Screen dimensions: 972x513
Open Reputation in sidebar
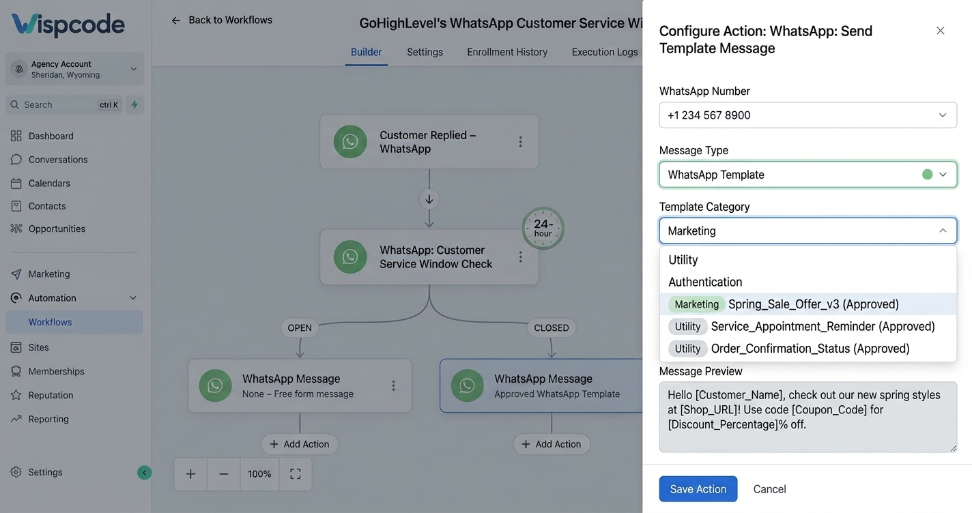click(x=51, y=395)
